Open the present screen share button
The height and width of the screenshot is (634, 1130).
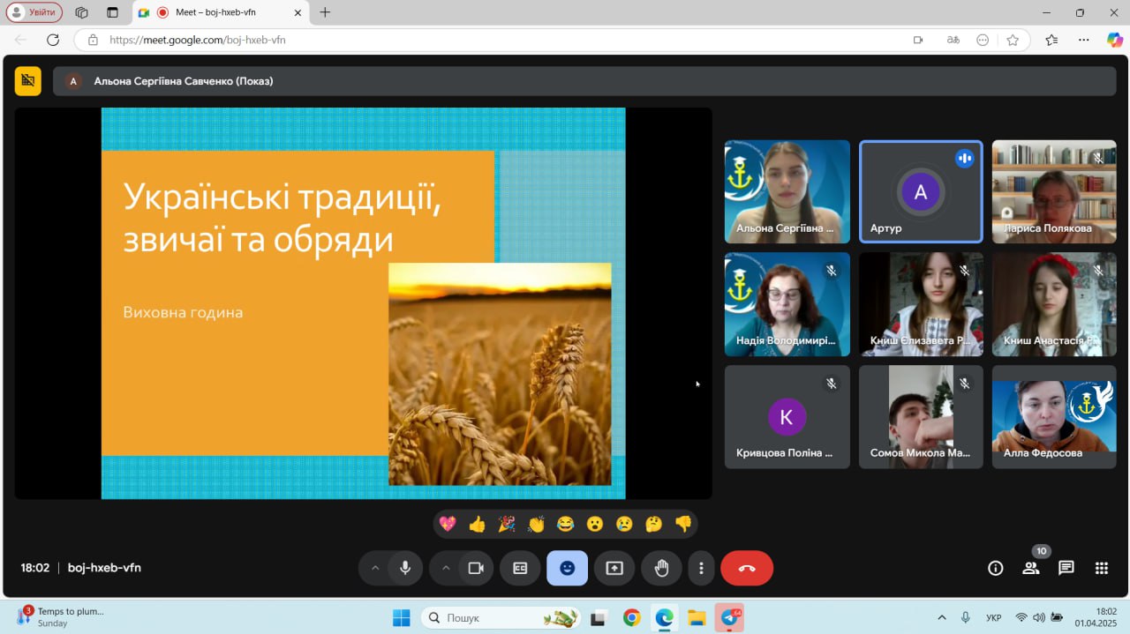pyautogui.click(x=614, y=568)
